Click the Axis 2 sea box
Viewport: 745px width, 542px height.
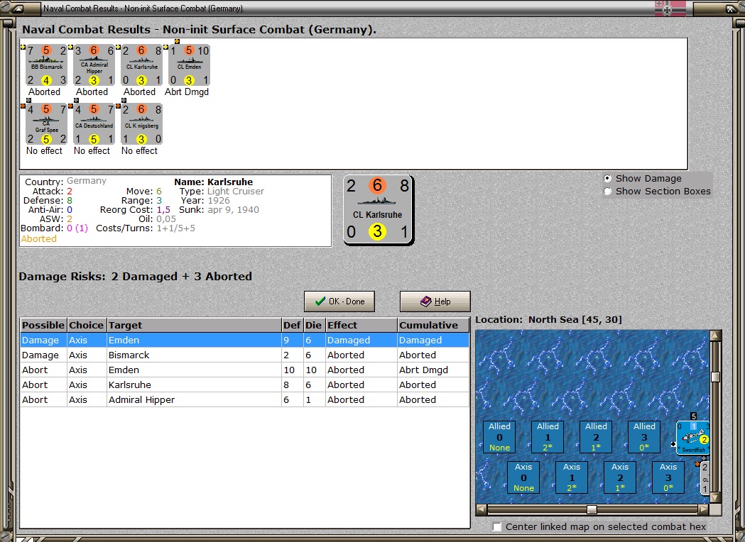[619, 477]
